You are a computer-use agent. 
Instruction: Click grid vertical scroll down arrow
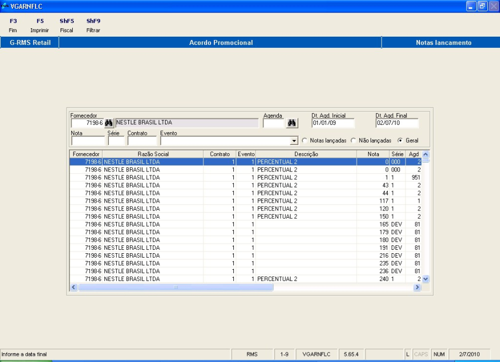click(426, 279)
